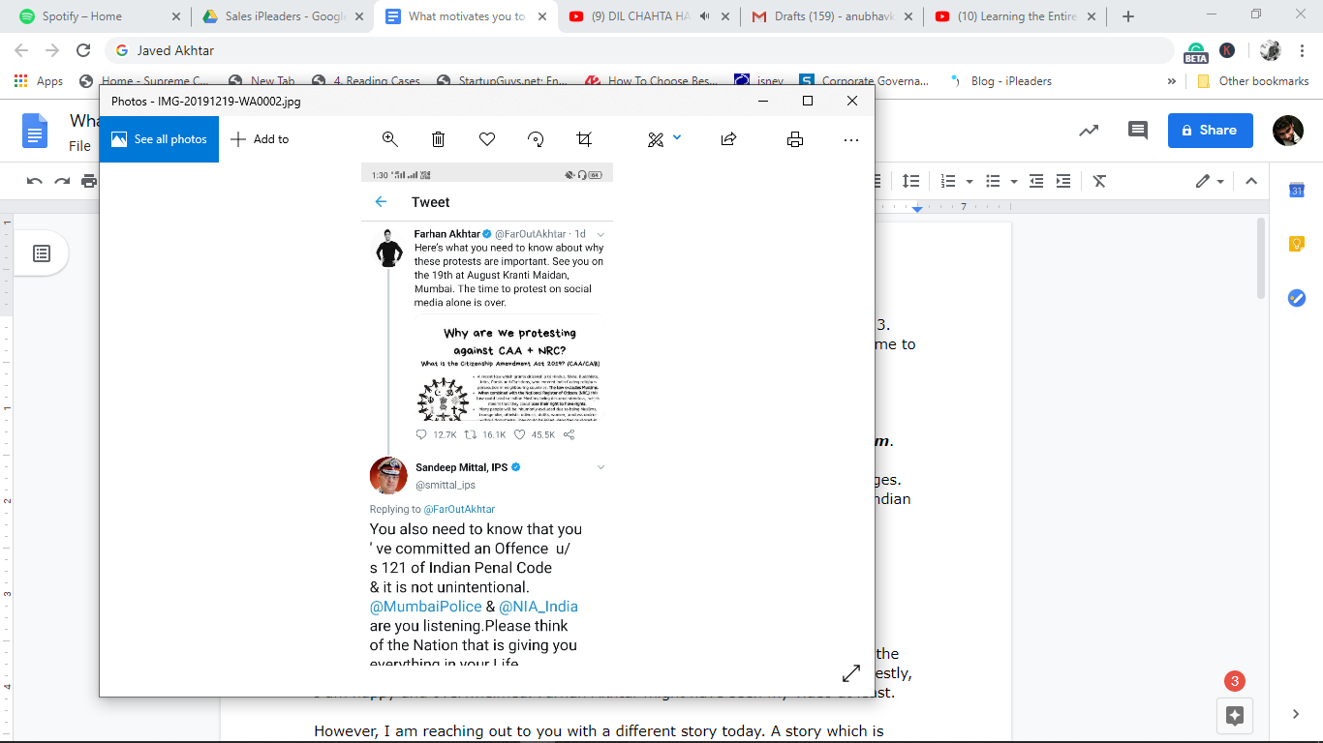
Task: Open the three-dots more menu in Photos
Action: pyautogui.click(x=851, y=139)
